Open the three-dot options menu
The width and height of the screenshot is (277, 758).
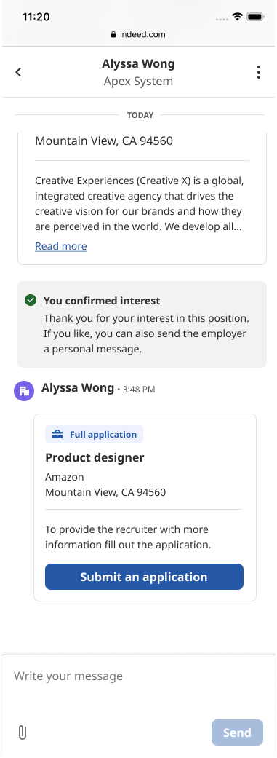[x=259, y=72]
